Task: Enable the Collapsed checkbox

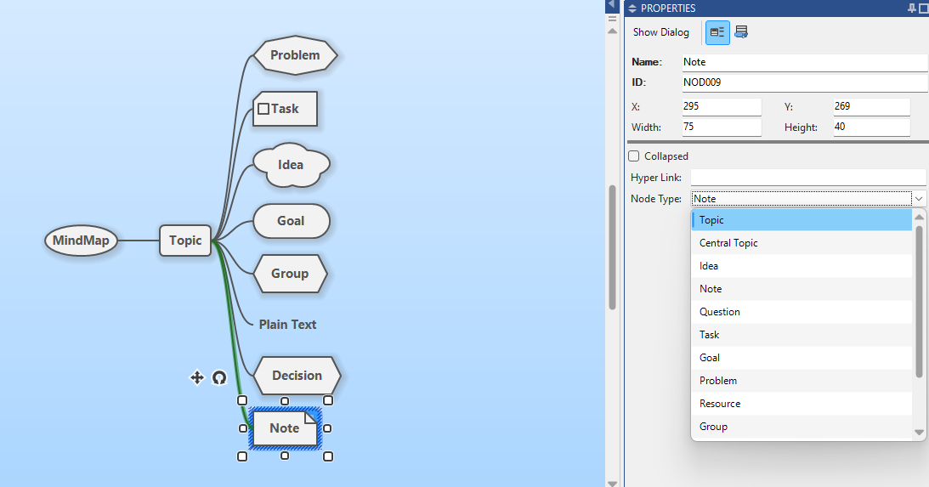Action: click(x=634, y=156)
